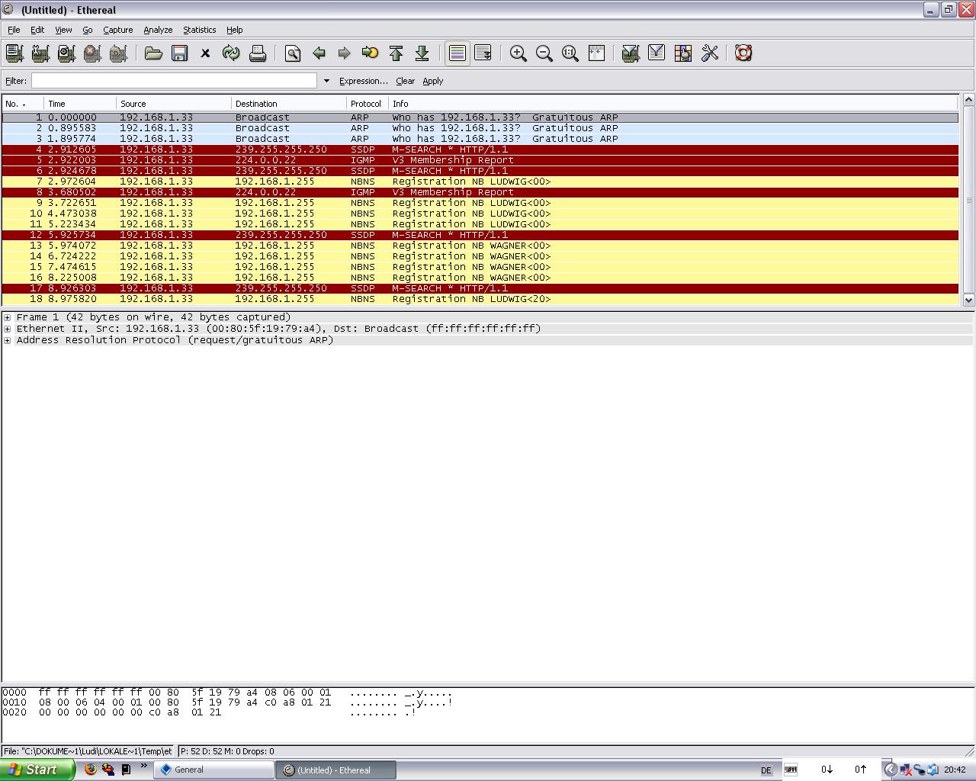
Task: Go to packet number icon
Action: point(370,53)
